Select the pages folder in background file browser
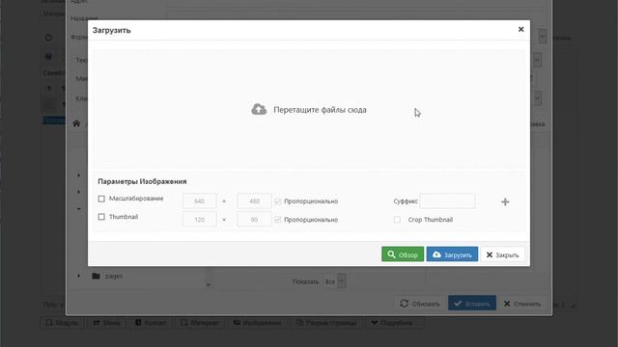Viewport: 618px width, 347px height. (x=114, y=277)
